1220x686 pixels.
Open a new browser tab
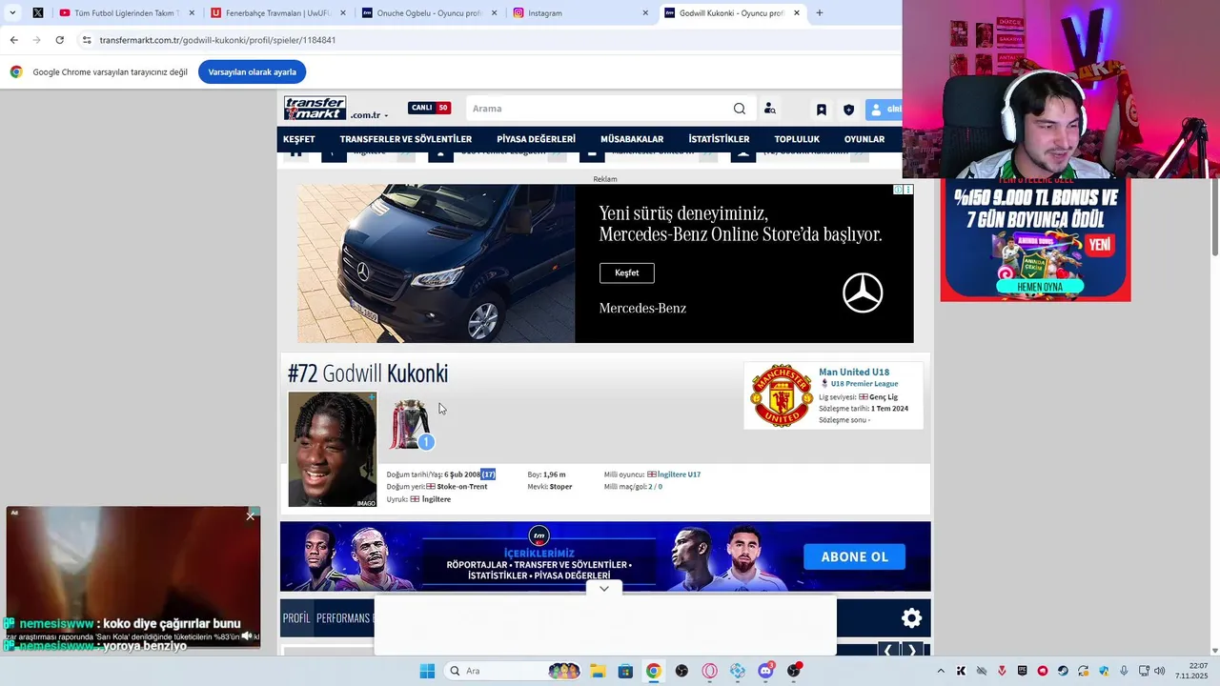point(819,13)
